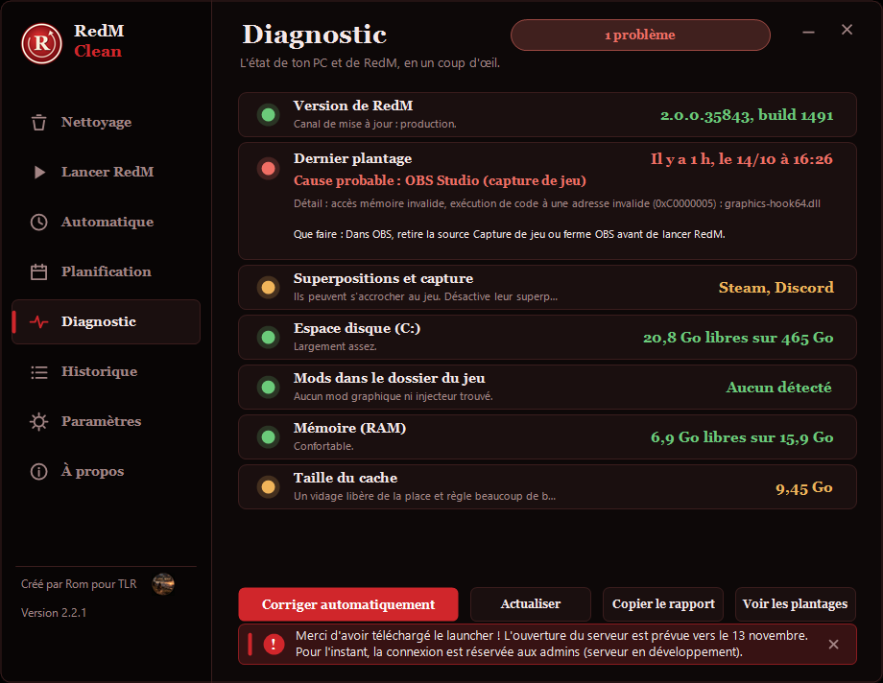883x683 pixels.
Task: Minimize the RedM Clean window
Action: 809,32
